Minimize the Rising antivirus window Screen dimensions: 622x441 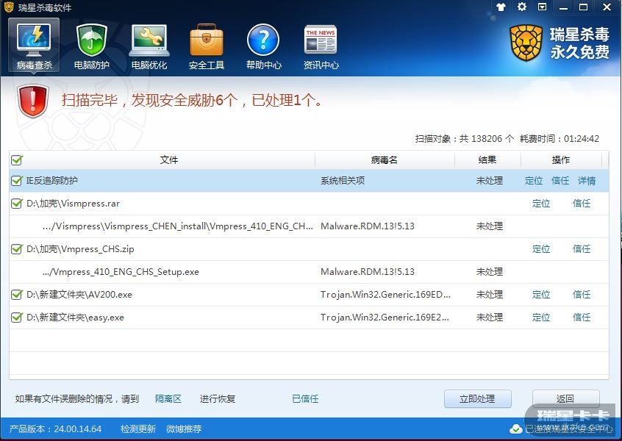click(x=563, y=7)
